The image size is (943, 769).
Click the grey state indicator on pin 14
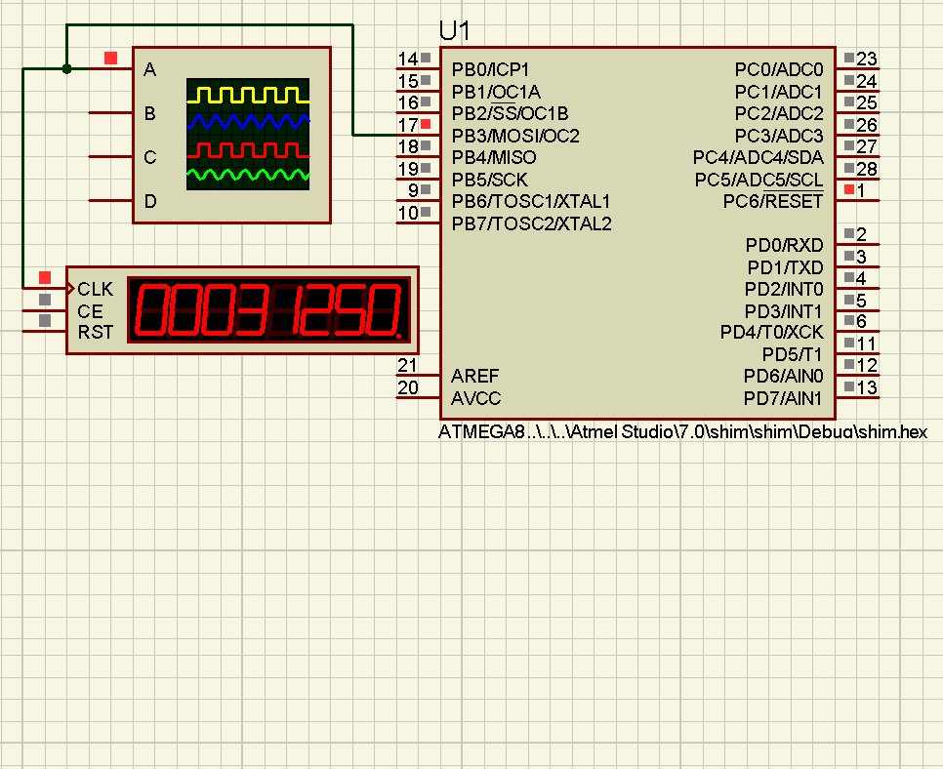[x=426, y=58]
